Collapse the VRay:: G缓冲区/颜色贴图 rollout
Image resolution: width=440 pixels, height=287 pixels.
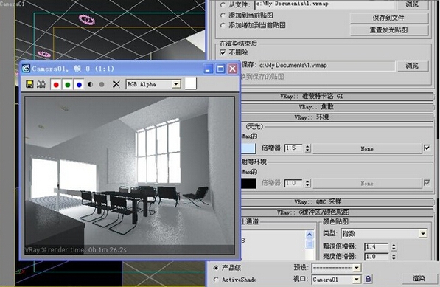[337, 212]
